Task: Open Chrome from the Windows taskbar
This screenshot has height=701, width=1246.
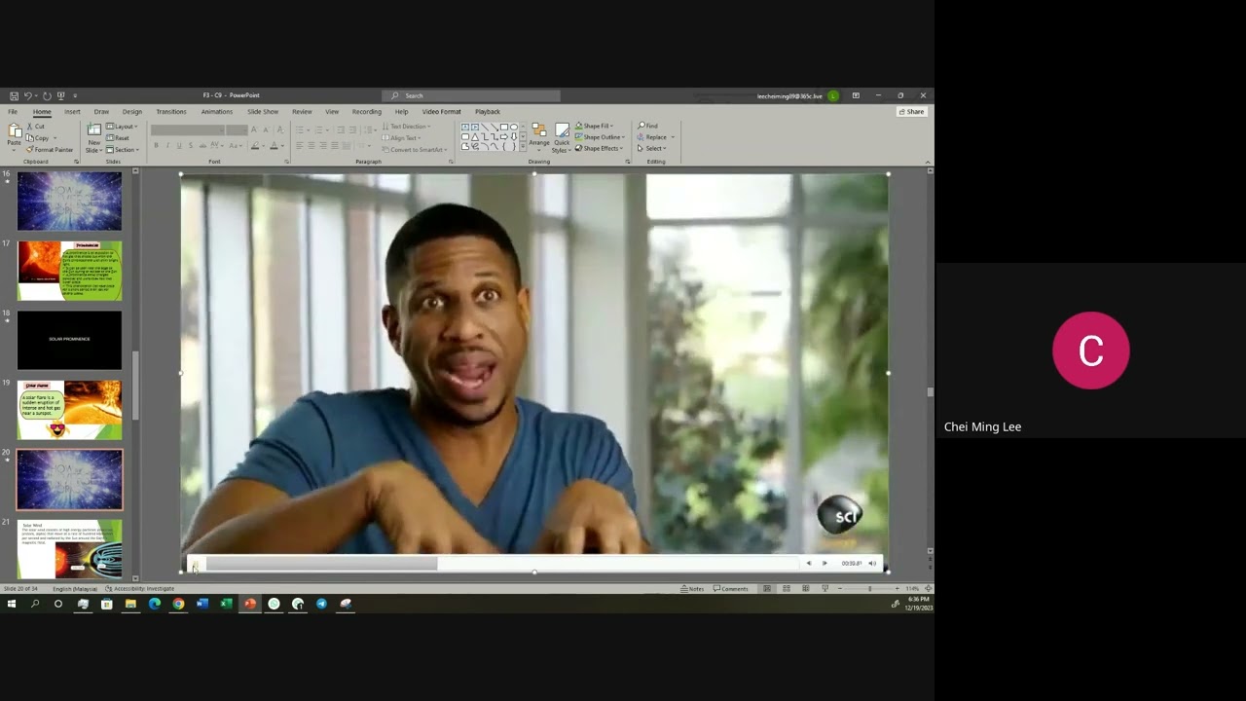Action: (178, 604)
